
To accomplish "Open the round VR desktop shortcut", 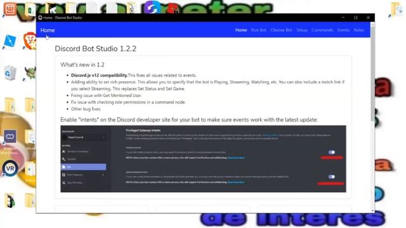I will 10,168.
